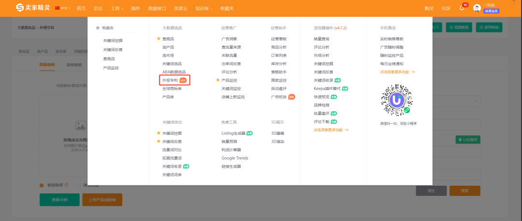Screen dimensions: 522x221
Task: Open 关键词选品 in the menu
Action: click(x=172, y=64)
